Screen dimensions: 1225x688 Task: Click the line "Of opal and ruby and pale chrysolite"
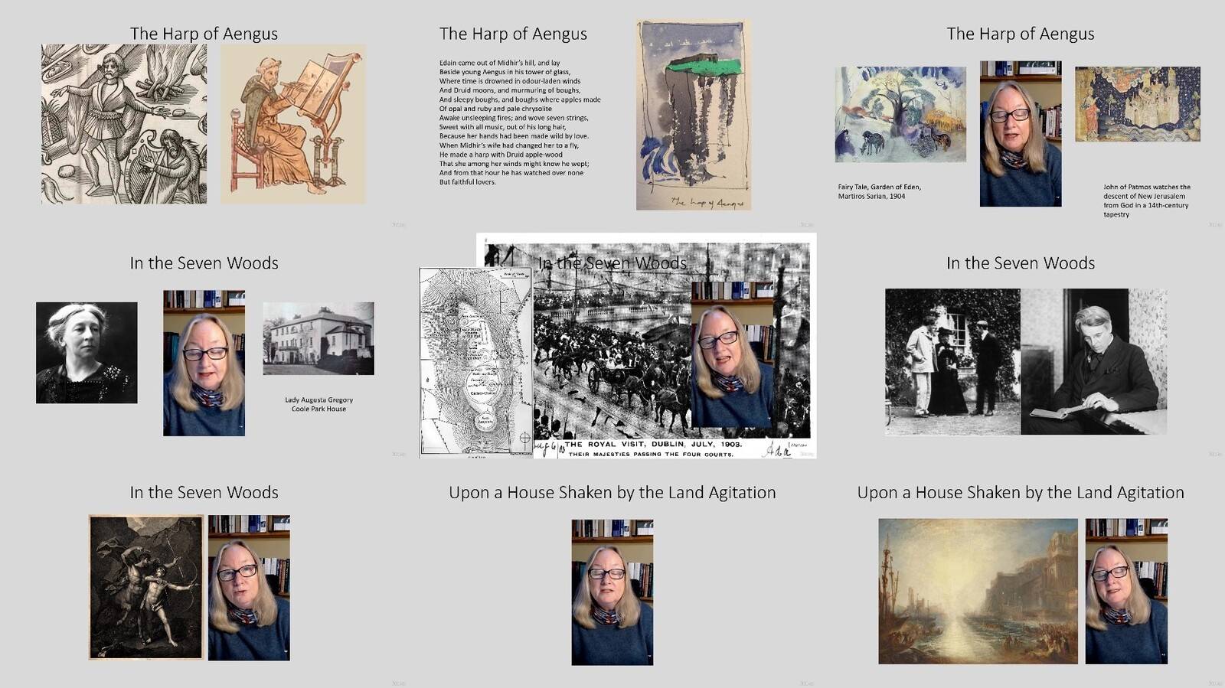[495, 109]
